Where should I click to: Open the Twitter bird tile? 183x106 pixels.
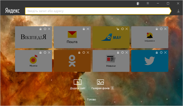[x=150, y=61]
